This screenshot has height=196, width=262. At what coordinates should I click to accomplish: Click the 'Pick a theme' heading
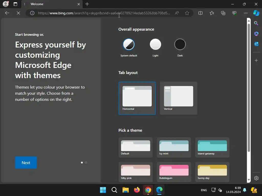coord(130,130)
